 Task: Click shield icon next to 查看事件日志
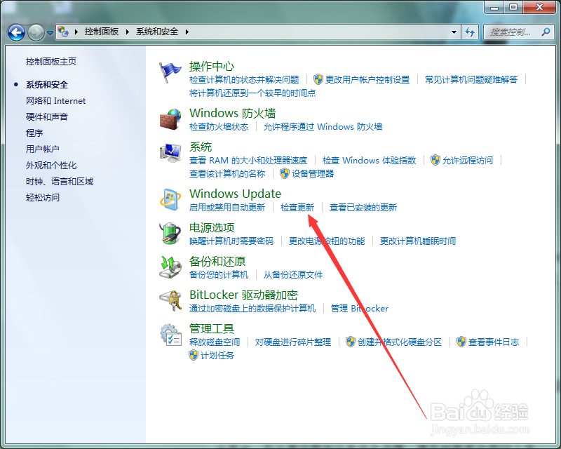pyautogui.click(x=461, y=342)
